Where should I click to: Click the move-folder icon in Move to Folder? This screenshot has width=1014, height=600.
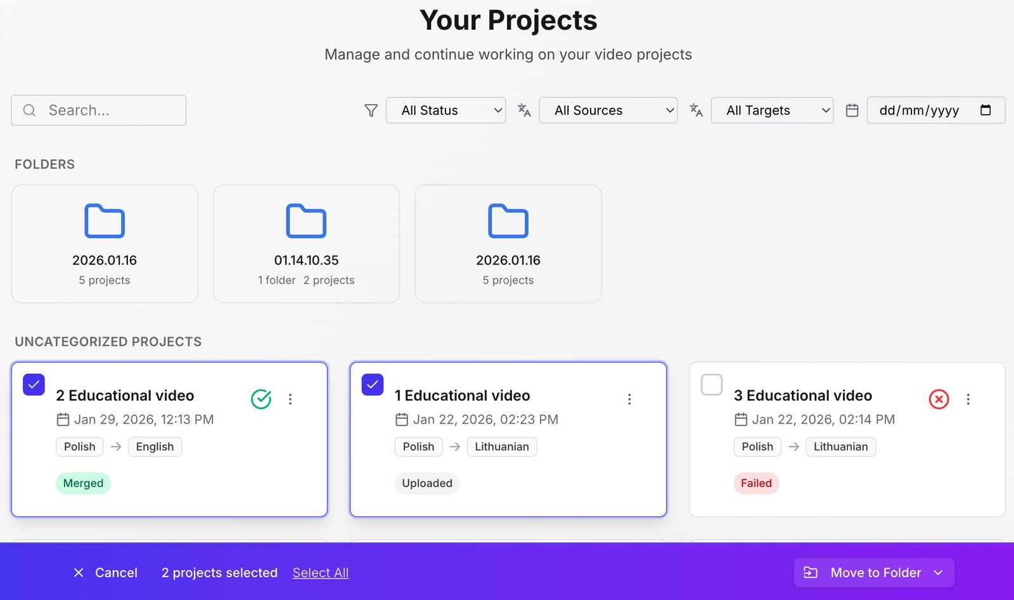[811, 573]
